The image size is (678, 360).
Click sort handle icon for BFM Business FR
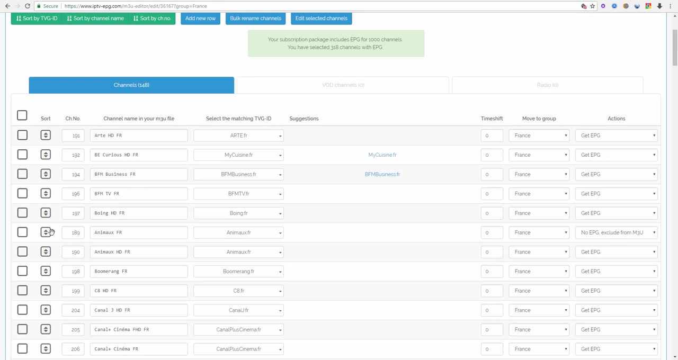coord(46,174)
